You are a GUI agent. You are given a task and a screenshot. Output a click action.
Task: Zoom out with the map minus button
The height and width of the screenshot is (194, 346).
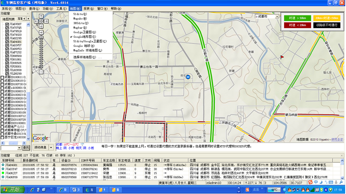pos(41,72)
